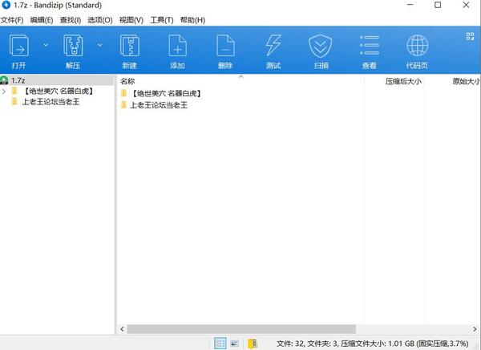Click the scroll right arrow
The width and height of the screenshot is (481, 350).
pyautogui.click(x=475, y=329)
